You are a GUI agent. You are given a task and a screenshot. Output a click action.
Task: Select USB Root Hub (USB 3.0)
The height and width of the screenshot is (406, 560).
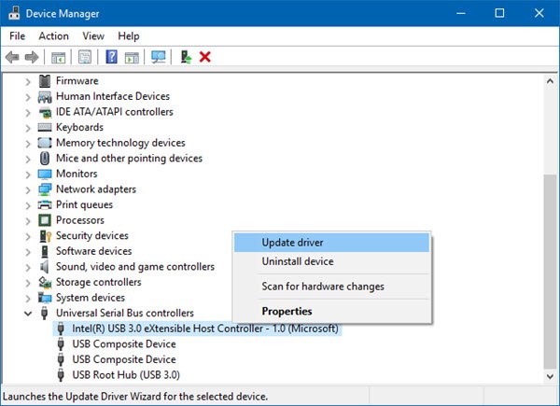pos(126,375)
